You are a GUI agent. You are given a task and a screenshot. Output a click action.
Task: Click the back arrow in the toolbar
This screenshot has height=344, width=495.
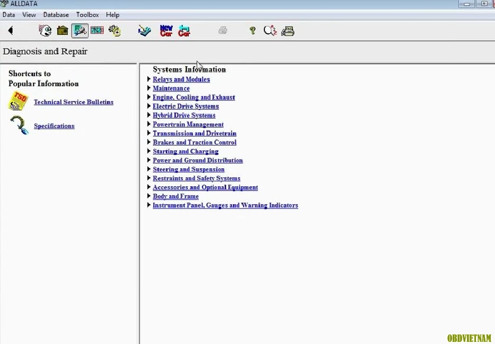click(x=11, y=31)
